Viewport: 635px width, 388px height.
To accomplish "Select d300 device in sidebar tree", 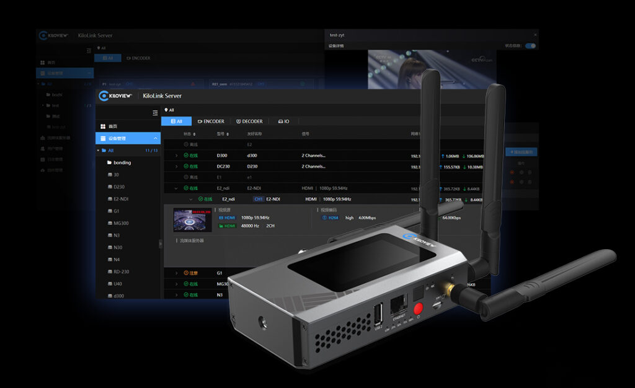I will [116, 296].
